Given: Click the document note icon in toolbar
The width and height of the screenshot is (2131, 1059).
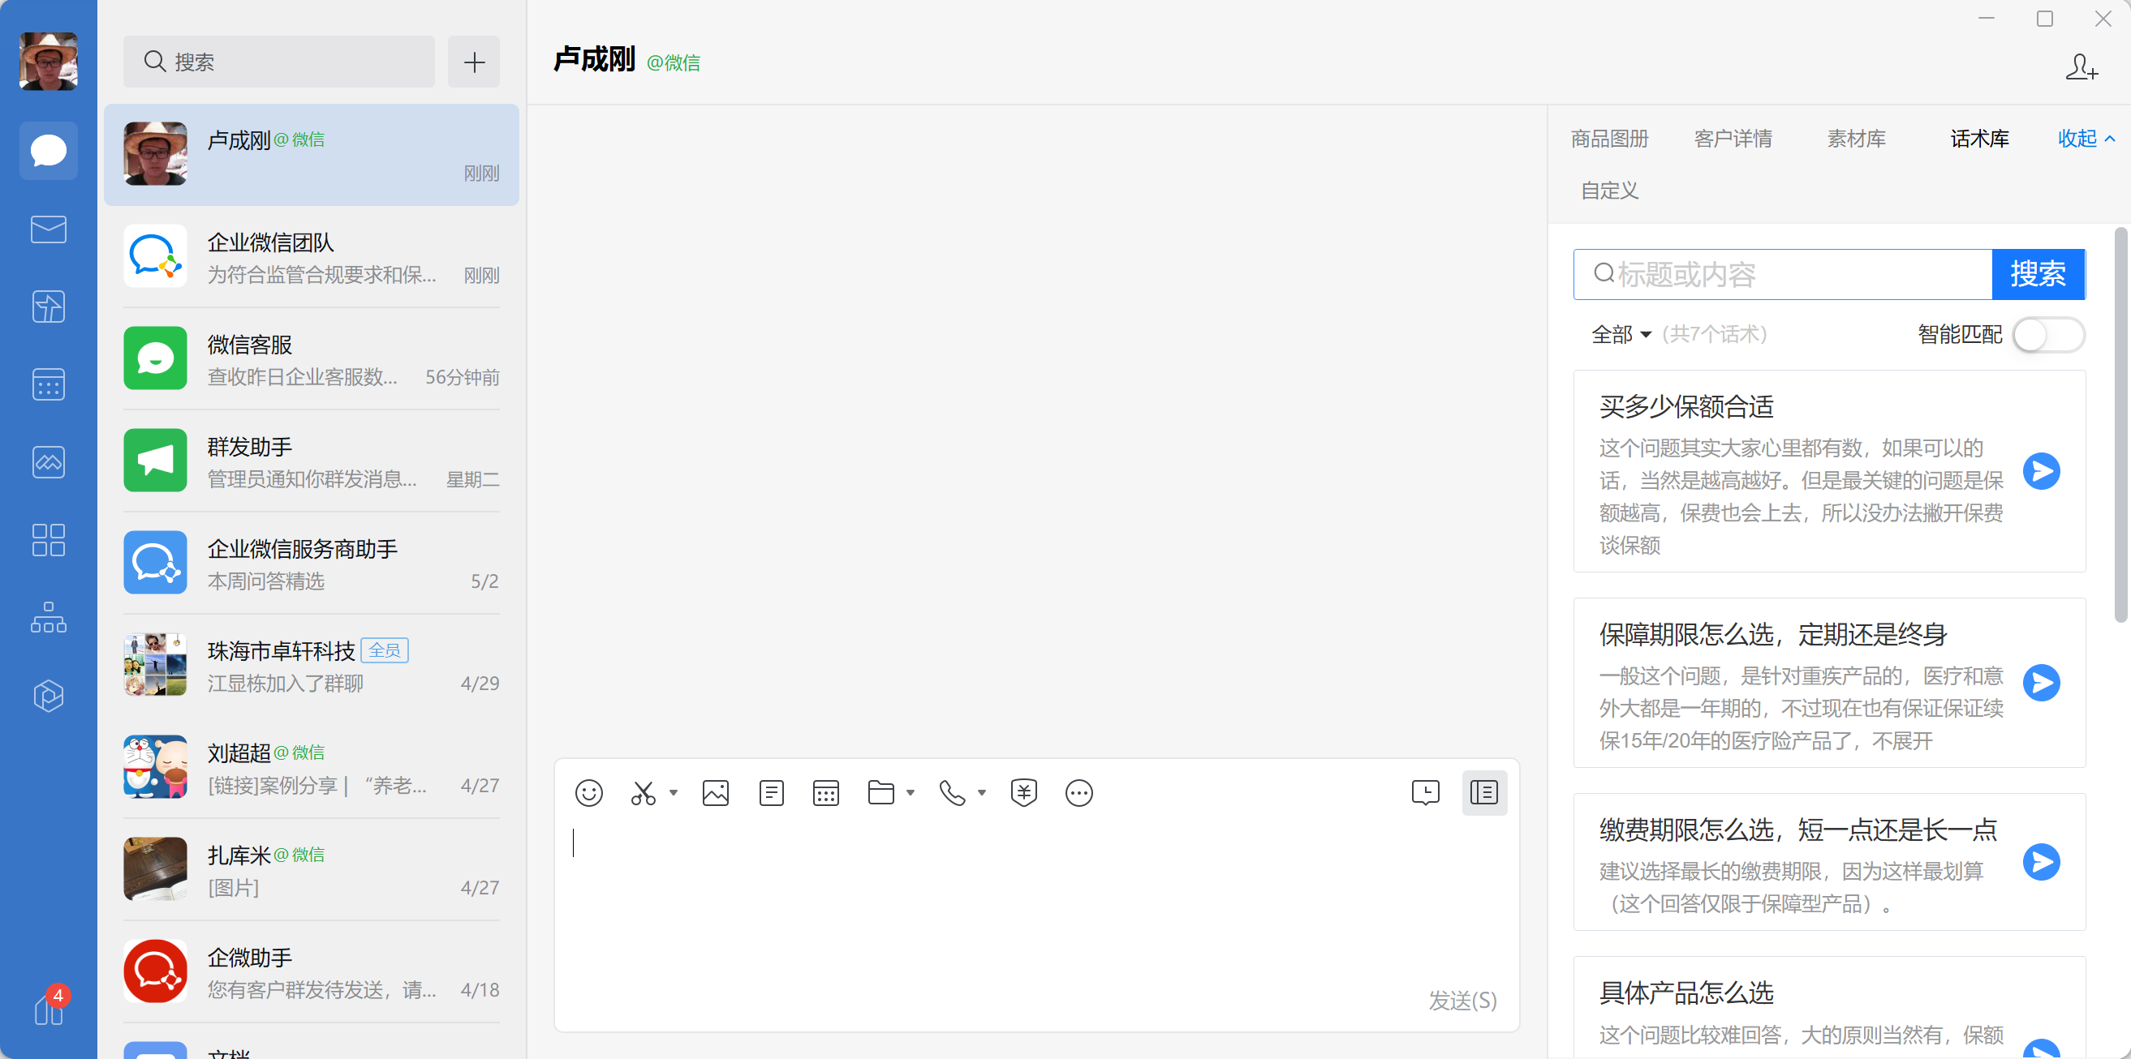Looking at the screenshot, I should click(x=771, y=793).
